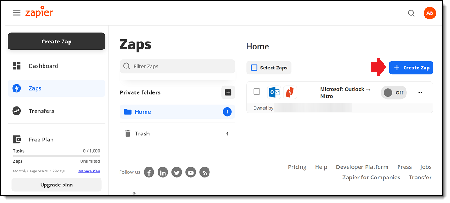This screenshot has width=450, height=203.
Task: Open the three-dot Zap options menu
Action: pos(420,92)
